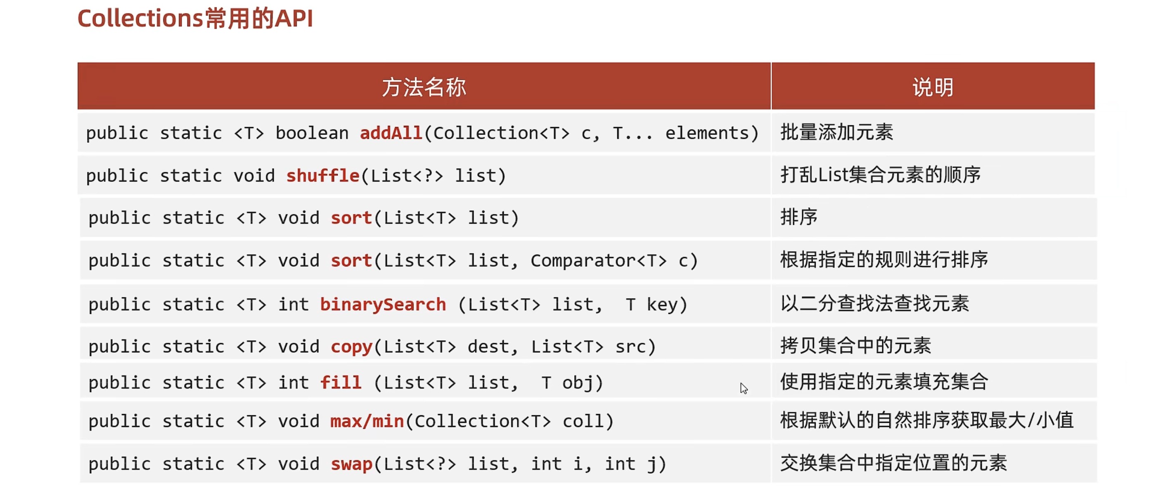Click the Comparator<T> parameter in sort row
The image size is (1156, 488).
tap(598, 261)
